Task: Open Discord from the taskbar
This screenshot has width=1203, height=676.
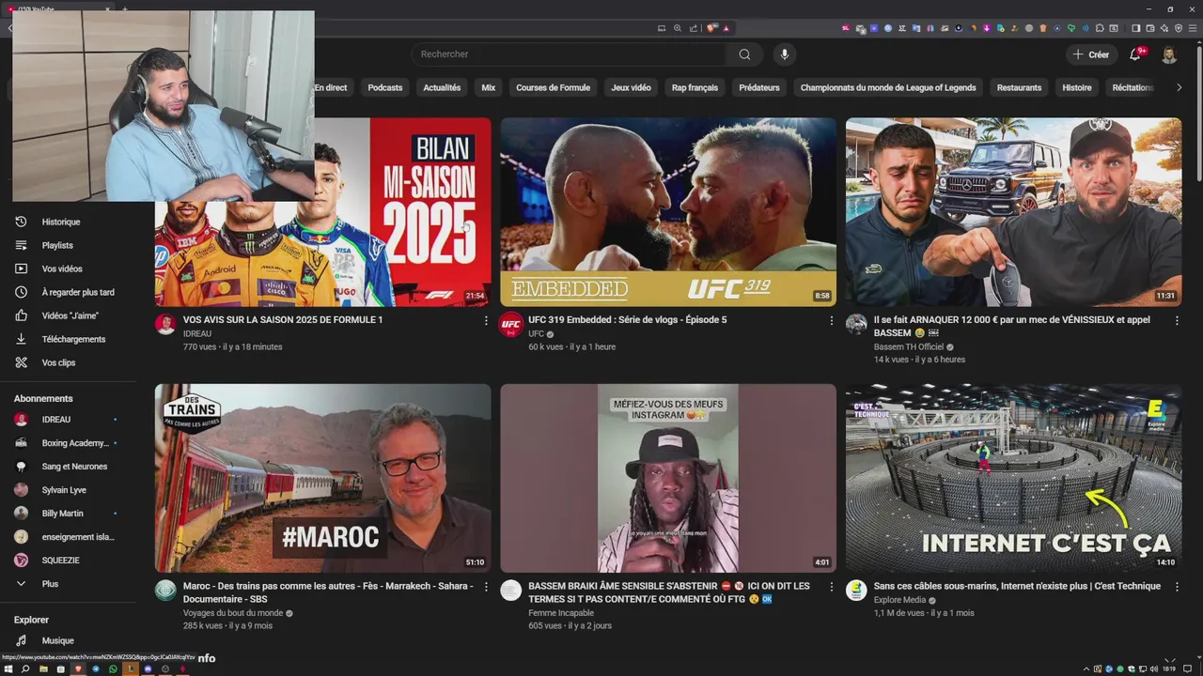Action: coord(148,669)
